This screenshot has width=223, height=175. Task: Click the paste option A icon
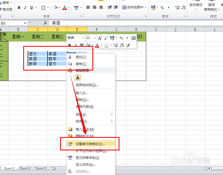coord(78,78)
